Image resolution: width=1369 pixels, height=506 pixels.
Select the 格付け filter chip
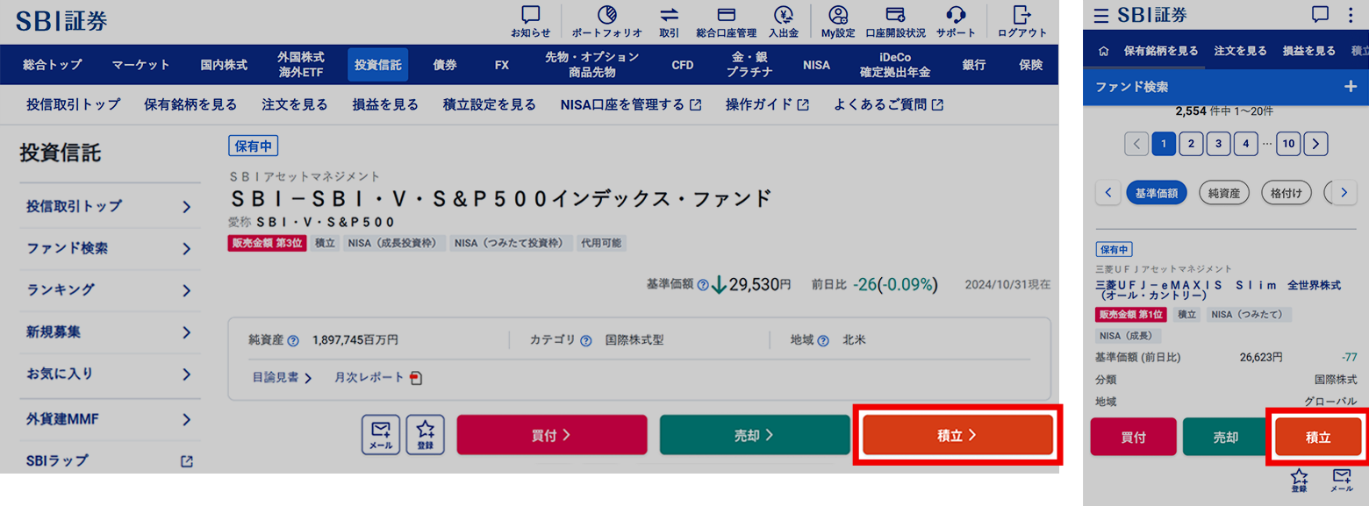tap(1287, 192)
